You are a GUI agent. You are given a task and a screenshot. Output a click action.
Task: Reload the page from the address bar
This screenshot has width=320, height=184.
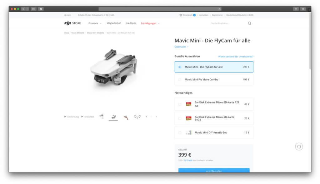[x=219, y=9]
